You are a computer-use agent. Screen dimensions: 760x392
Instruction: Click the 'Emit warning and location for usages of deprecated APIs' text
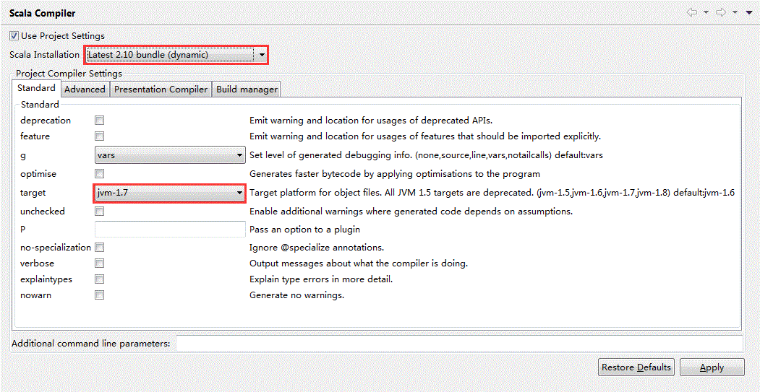click(x=371, y=121)
